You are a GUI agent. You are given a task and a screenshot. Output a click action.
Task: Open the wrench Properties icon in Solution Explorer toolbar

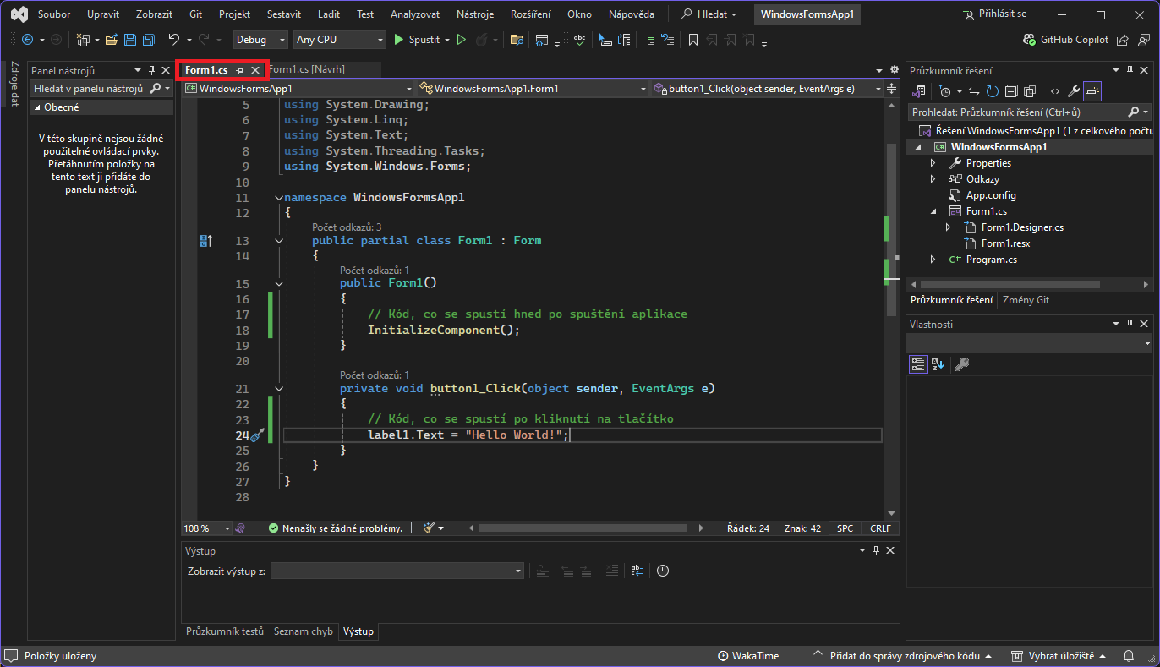click(x=1074, y=91)
